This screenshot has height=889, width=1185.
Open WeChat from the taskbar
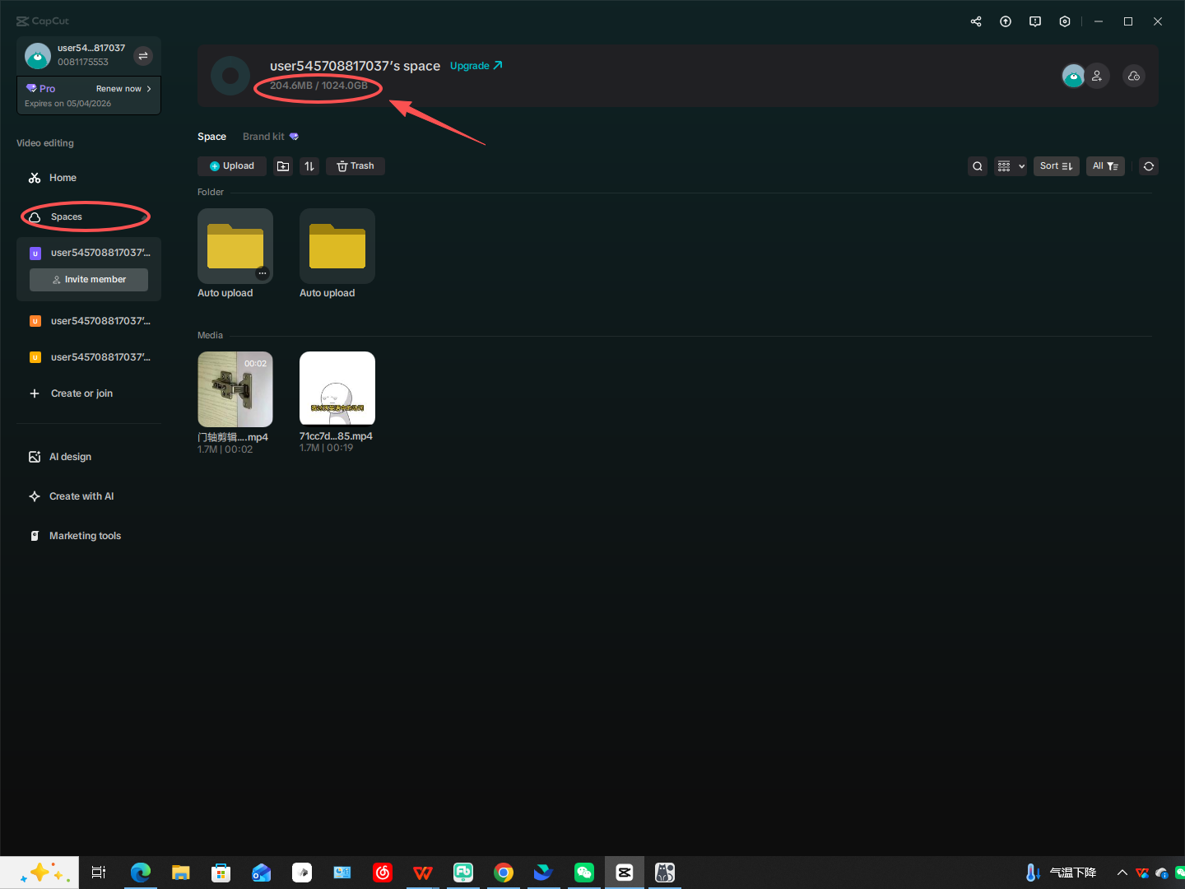tap(584, 873)
